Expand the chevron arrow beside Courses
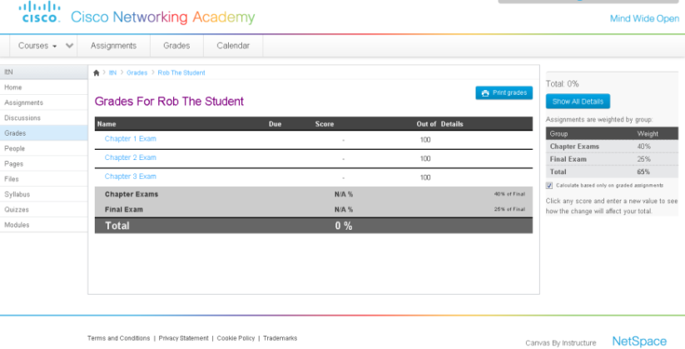 point(69,46)
